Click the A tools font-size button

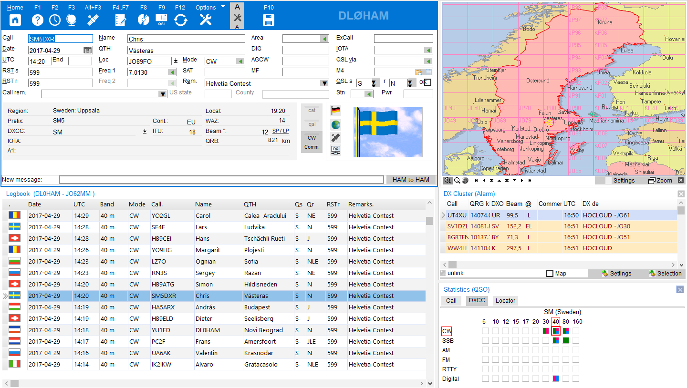coord(238,16)
